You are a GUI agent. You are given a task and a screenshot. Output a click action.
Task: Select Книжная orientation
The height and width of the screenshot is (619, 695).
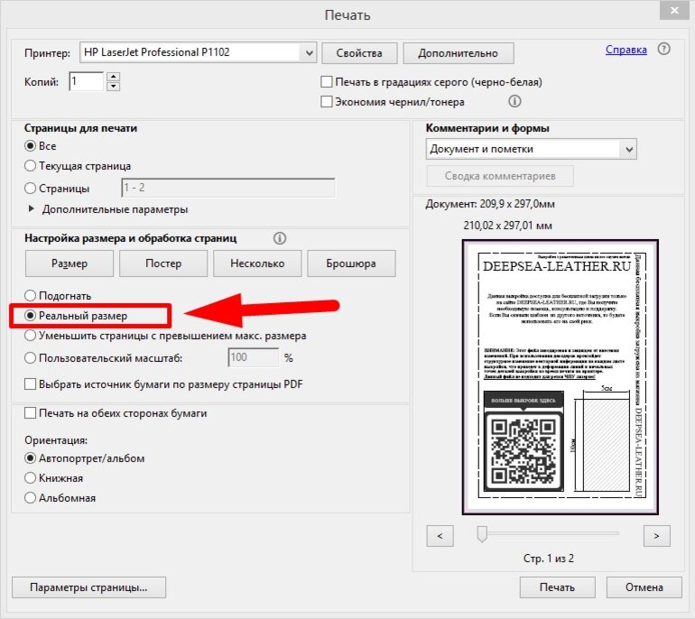pyautogui.click(x=30, y=478)
